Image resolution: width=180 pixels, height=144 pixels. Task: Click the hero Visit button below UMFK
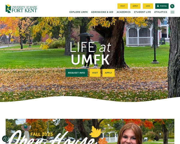coord(95,73)
